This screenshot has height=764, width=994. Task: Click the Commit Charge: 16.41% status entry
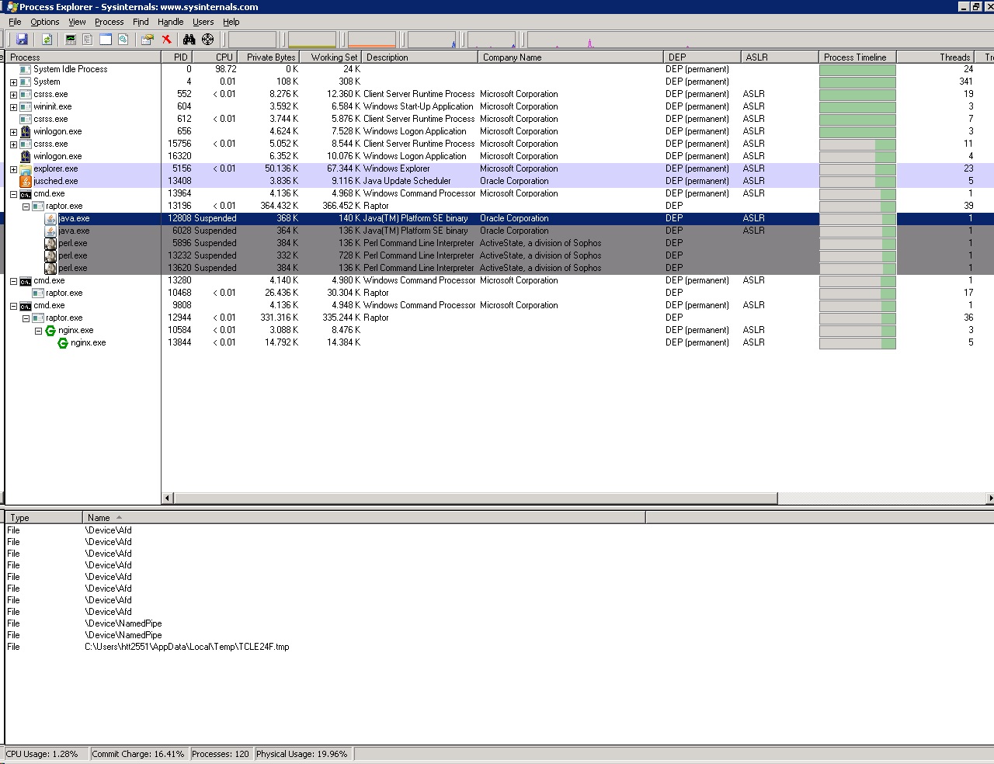[x=138, y=754]
